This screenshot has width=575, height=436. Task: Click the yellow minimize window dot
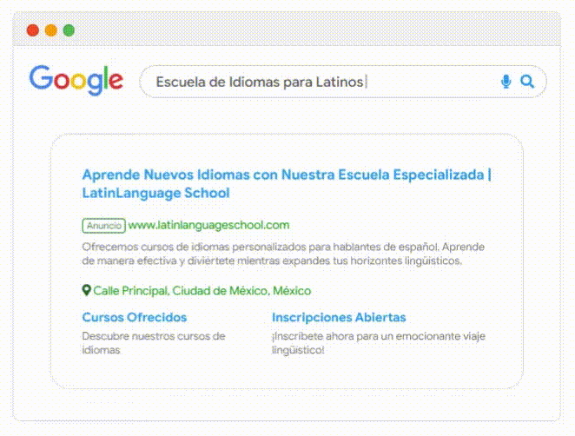50,30
